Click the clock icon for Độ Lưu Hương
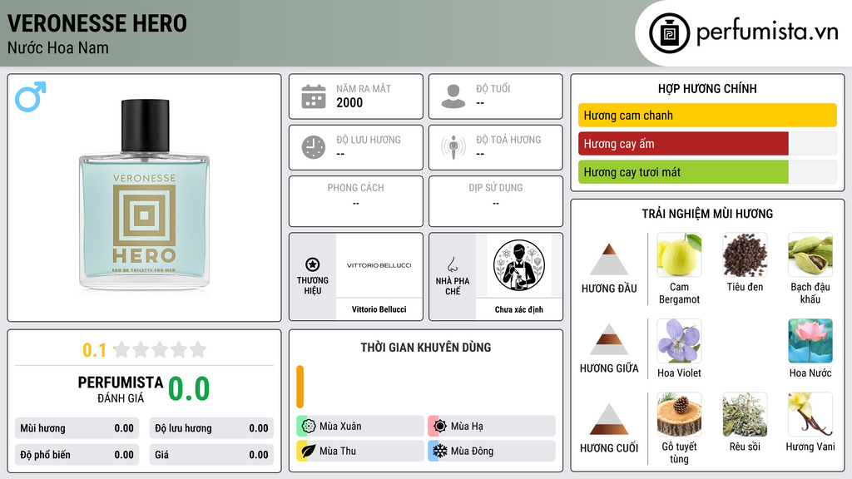The image size is (852, 479). click(314, 147)
